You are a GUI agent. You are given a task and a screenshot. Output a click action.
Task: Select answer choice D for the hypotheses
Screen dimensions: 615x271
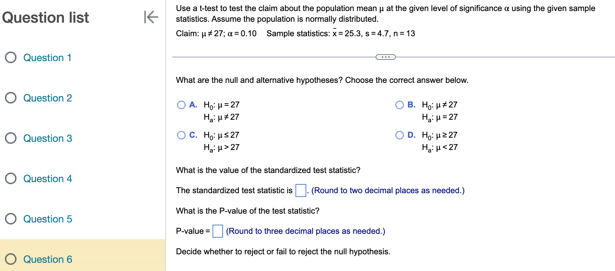tap(400, 135)
